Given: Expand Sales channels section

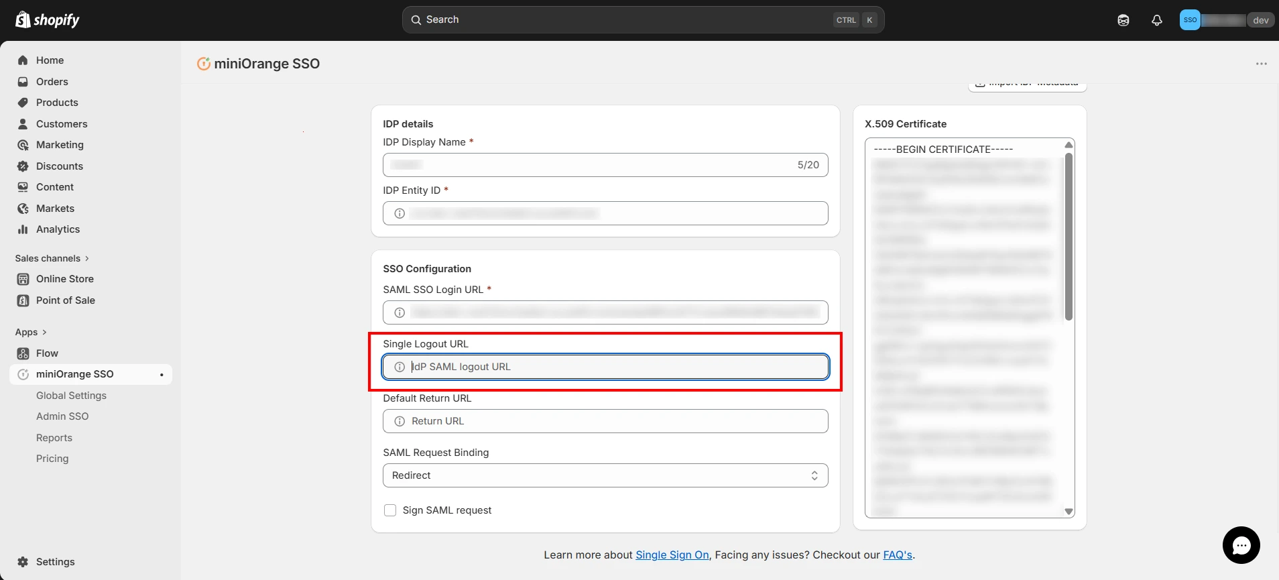Looking at the screenshot, I should (x=52, y=258).
